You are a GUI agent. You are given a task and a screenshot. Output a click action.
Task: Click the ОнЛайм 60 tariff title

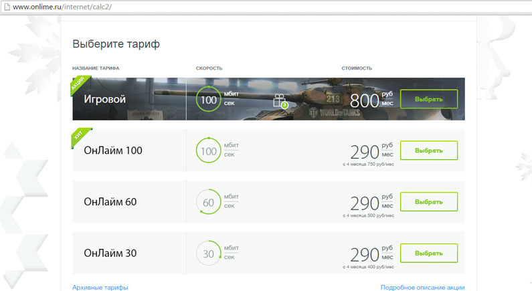pos(111,202)
